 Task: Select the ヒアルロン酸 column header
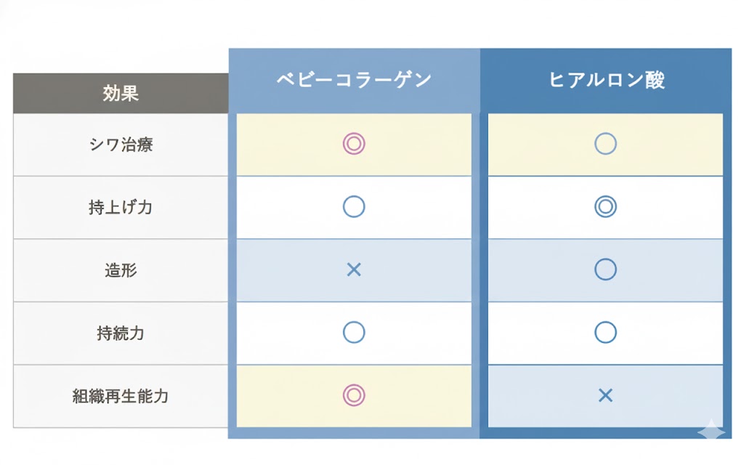[606, 80]
